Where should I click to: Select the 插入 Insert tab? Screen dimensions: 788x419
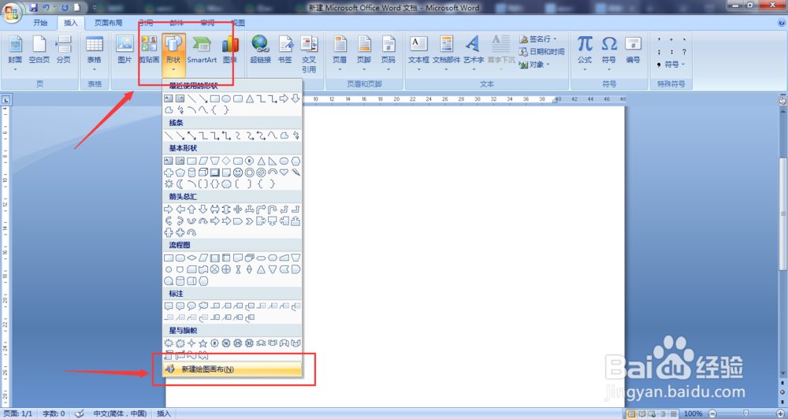70,23
